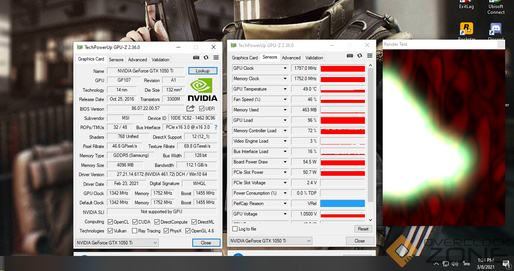Click the GPU Temperature graph
514x271 pixels.
pyautogui.click(x=343, y=89)
